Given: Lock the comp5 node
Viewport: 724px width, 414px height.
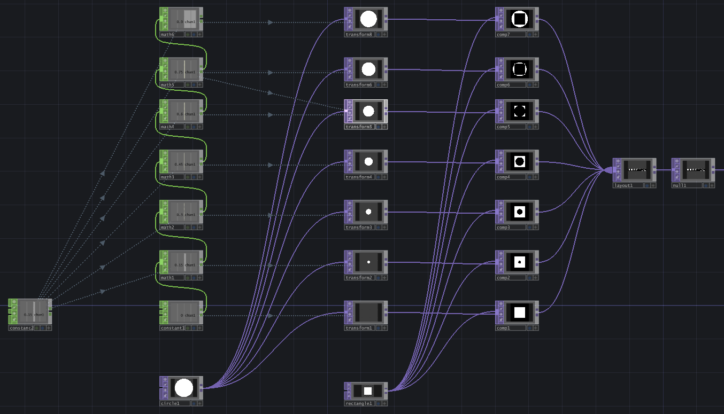Looking at the screenshot, I should tap(501, 119).
